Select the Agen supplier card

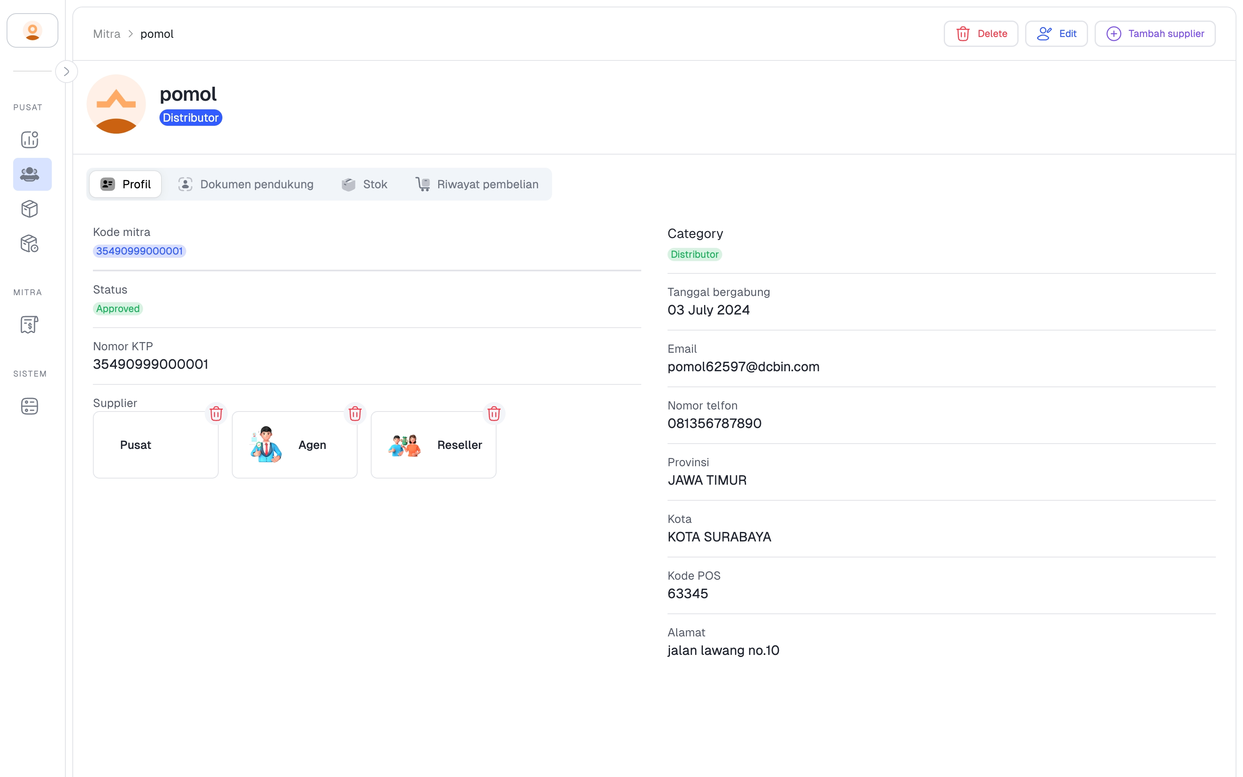pyautogui.click(x=294, y=445)
